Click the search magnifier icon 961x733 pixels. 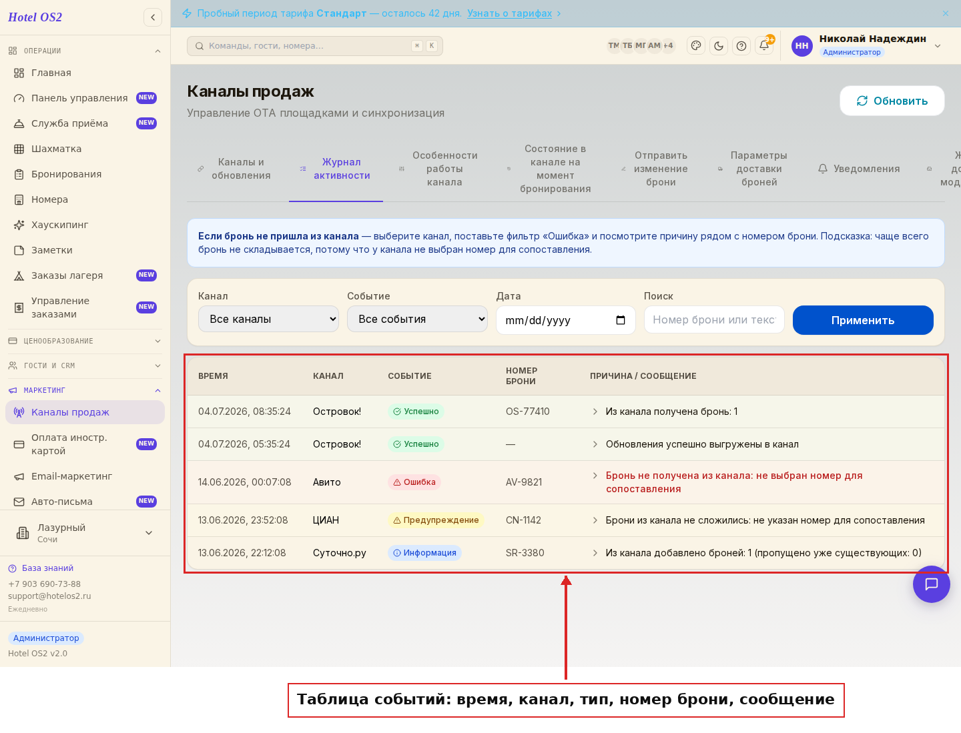[x=200, y=46]
